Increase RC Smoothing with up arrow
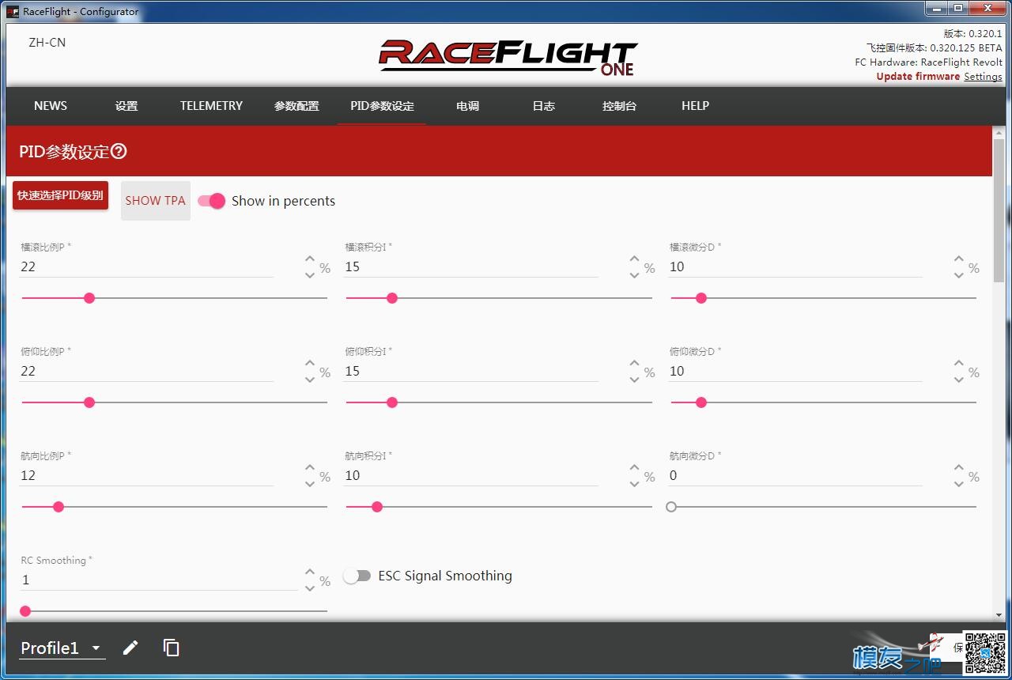 310,572
